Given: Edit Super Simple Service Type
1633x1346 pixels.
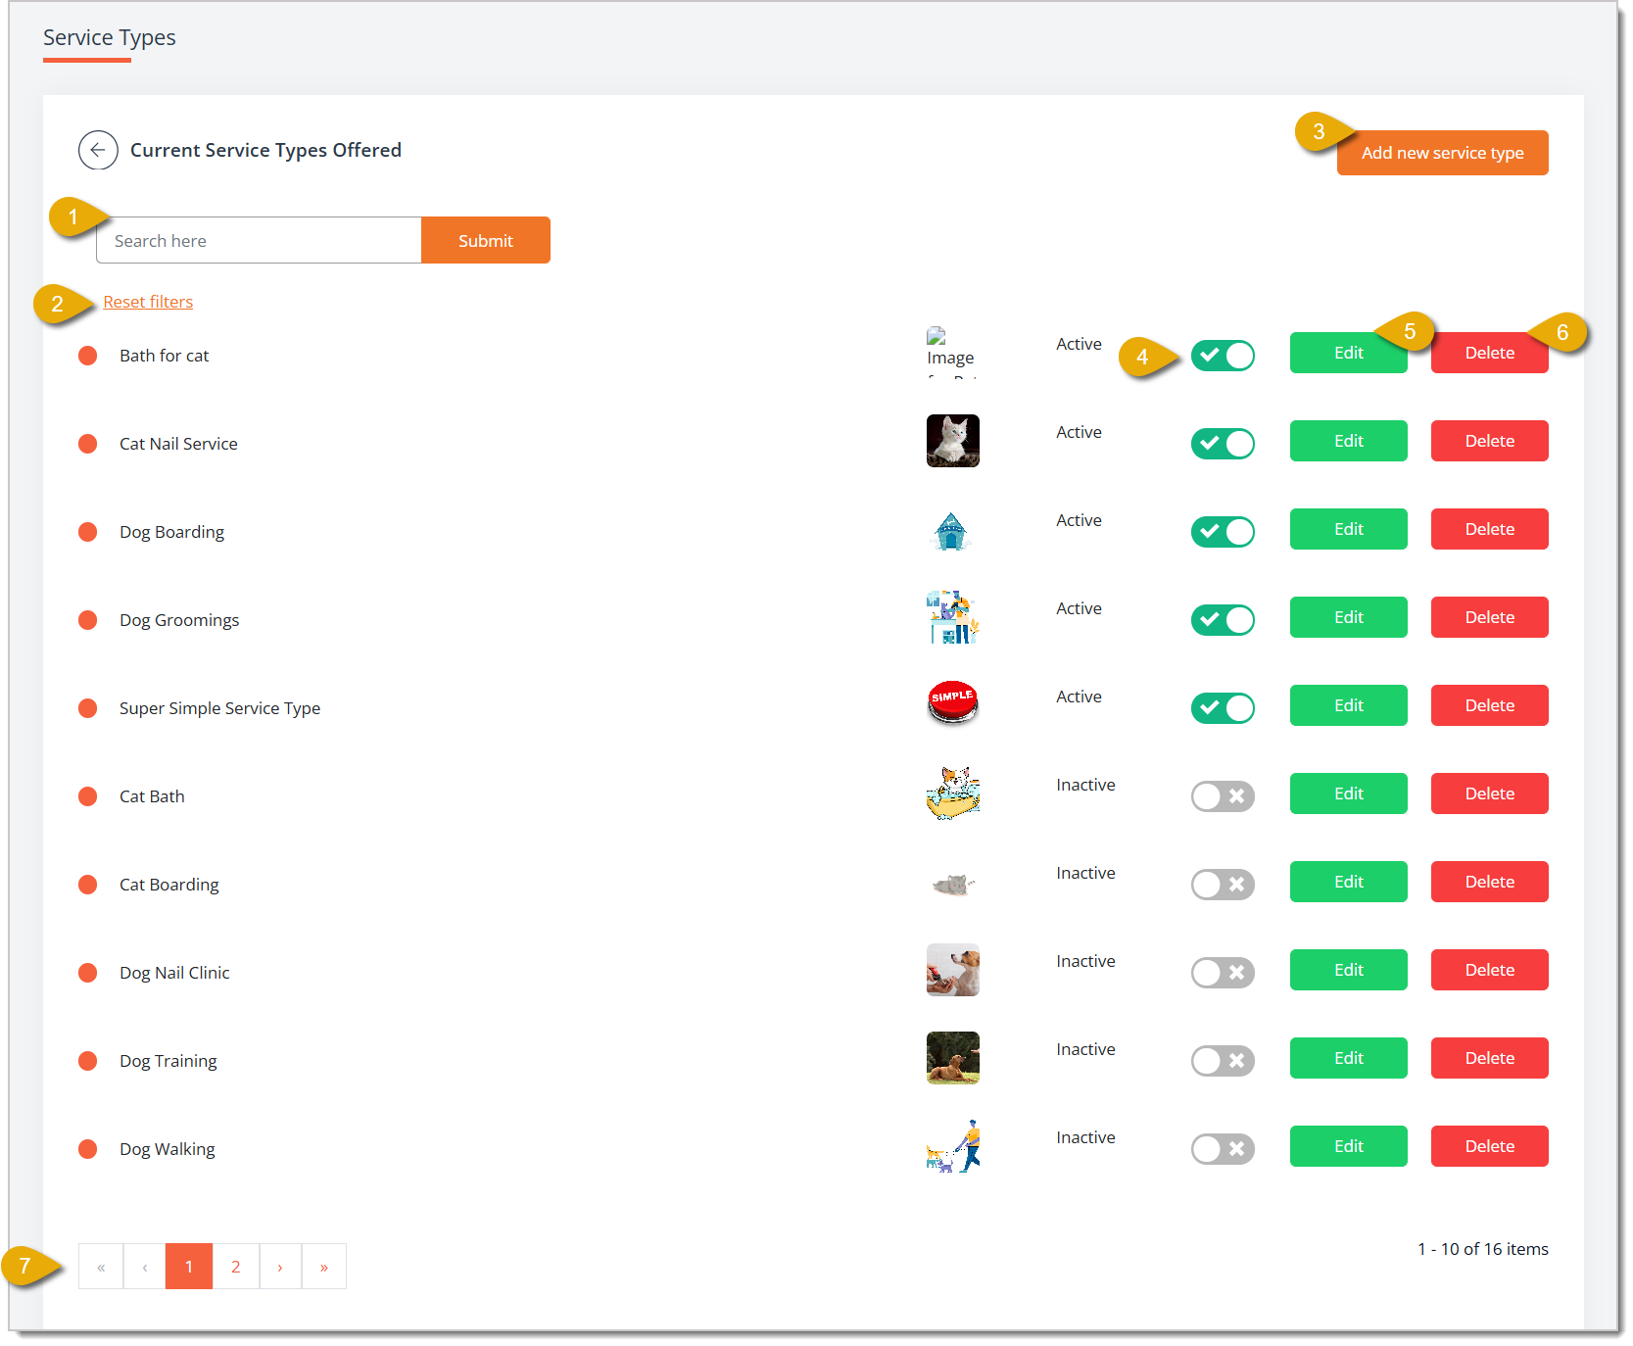Looking at the screenshot, I should click(x=1348, y=705).
